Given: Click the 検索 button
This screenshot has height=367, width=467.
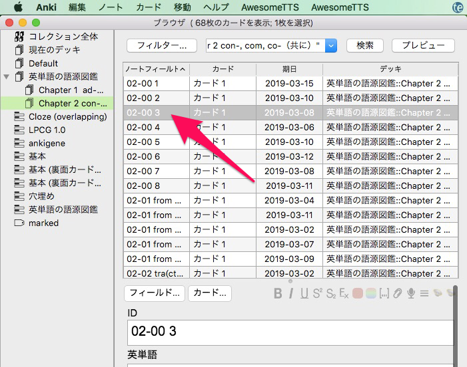Looking at the screenshot, I should click(x=365, y=45).
